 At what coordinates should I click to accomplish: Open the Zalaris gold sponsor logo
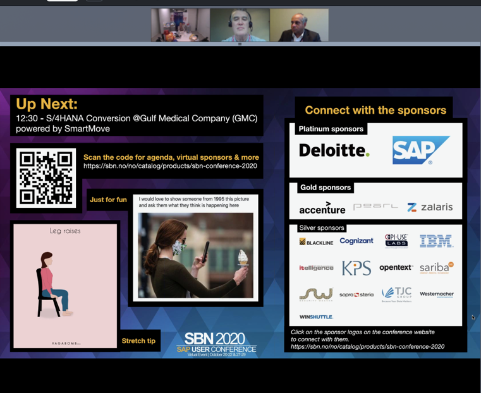pos(430,207)
